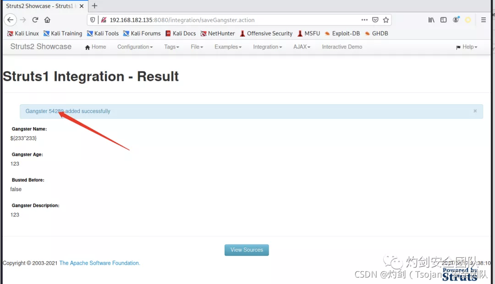This screenshot has height=284, width=495.
Task: Go back with the browser back arrow
Action: click(10, 20)
